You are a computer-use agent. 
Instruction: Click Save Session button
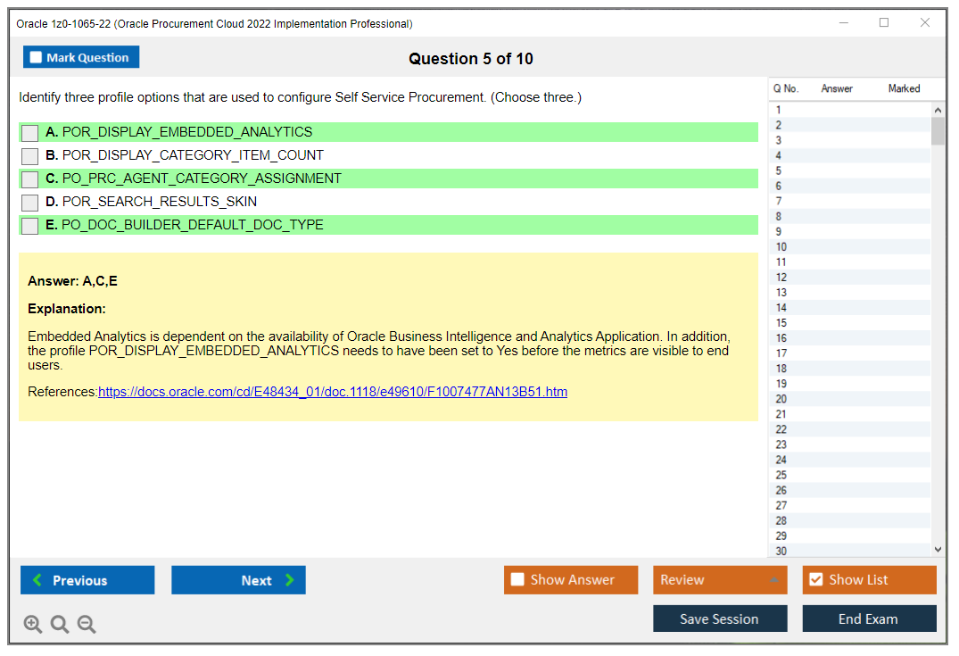coord(719,619)
